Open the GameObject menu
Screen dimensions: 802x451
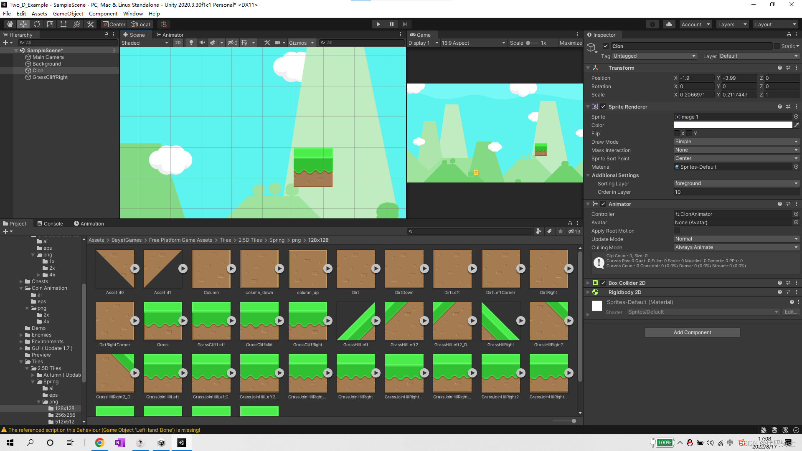68,13
